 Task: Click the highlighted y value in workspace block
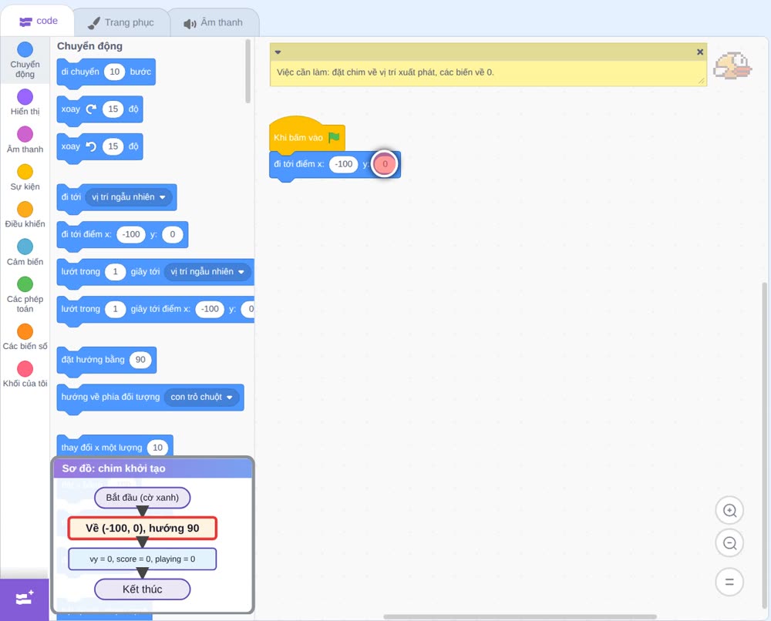[x=385, y=164]
